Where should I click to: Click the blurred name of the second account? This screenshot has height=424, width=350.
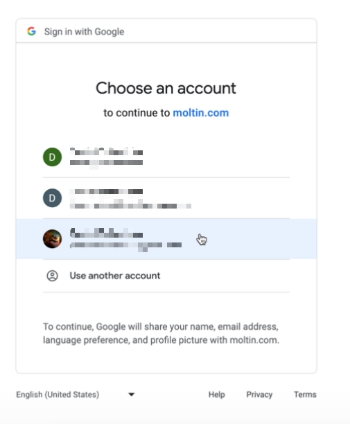106,191
